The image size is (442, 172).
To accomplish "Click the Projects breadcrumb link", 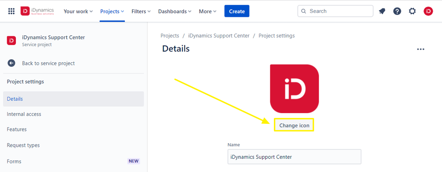I will point(170,36).
